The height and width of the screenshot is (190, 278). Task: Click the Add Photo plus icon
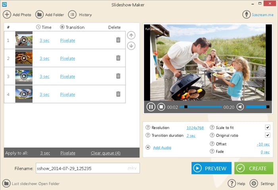point(7,15)
